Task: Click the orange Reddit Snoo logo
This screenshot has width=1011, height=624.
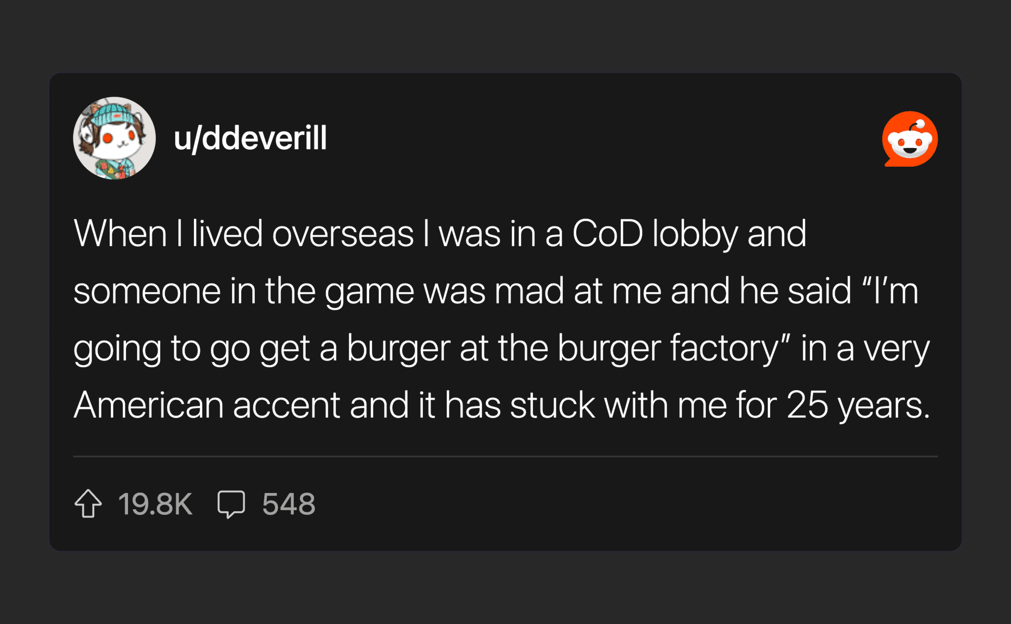Action: (x=910, y=139)
